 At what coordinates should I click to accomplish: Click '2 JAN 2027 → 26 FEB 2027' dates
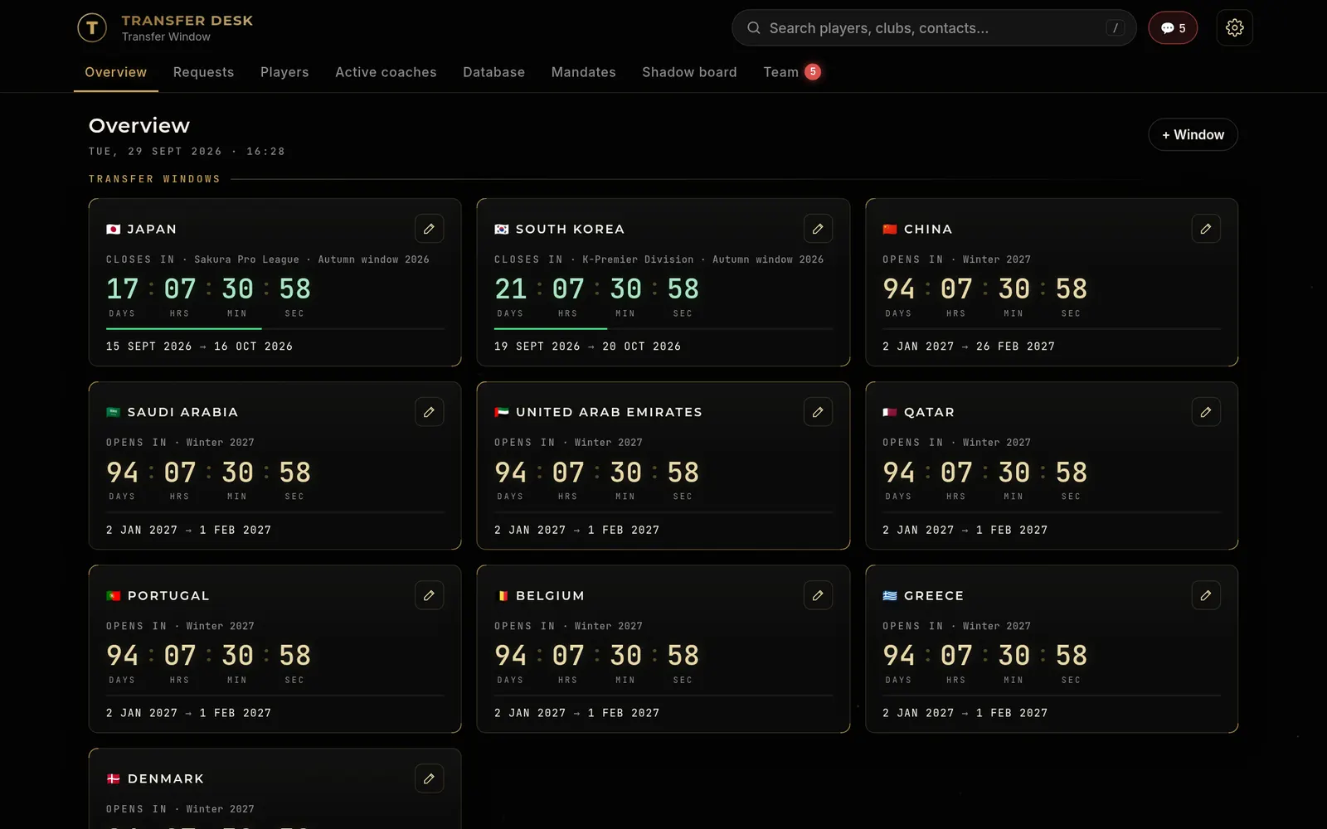[969, 347]
